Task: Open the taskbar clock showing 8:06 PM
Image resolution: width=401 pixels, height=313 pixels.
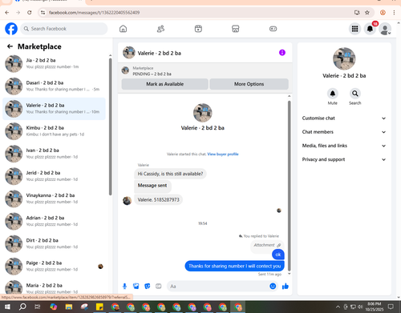Action: [x=374, y=307]
